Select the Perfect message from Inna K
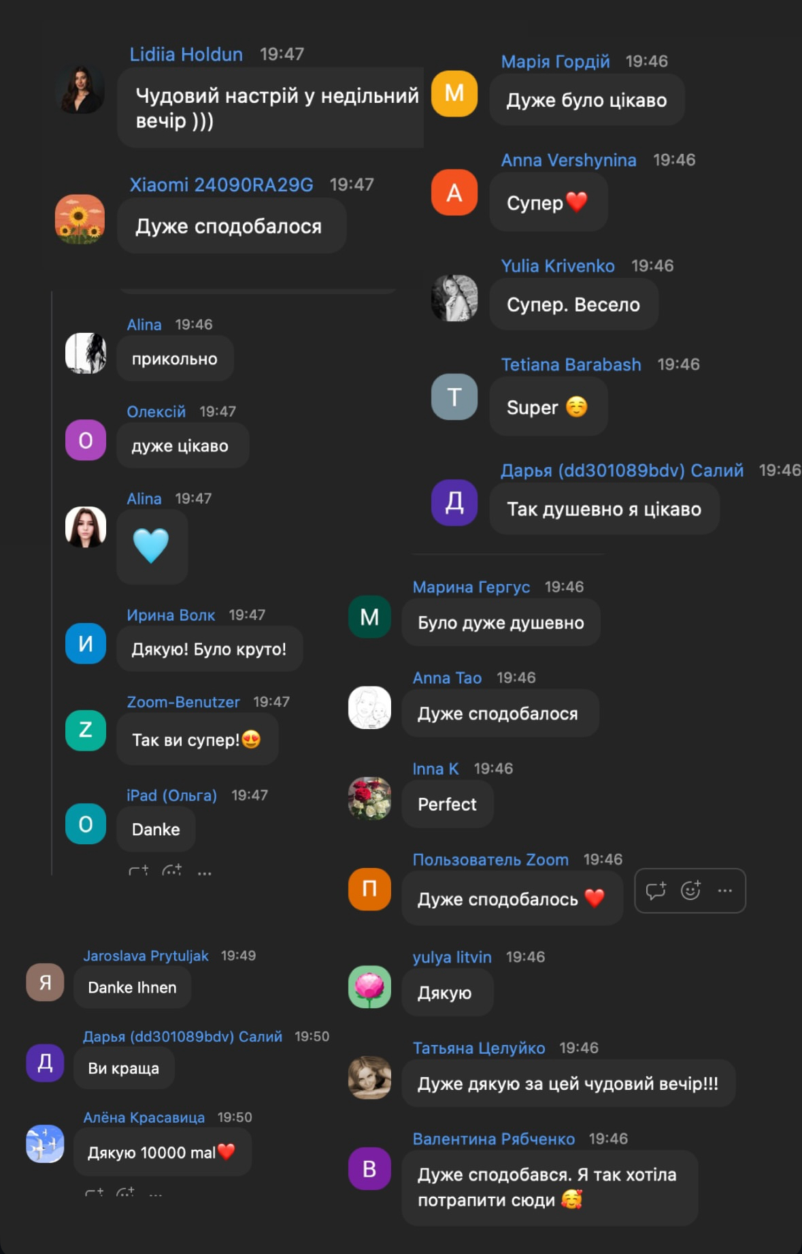 tap(448, 804)
